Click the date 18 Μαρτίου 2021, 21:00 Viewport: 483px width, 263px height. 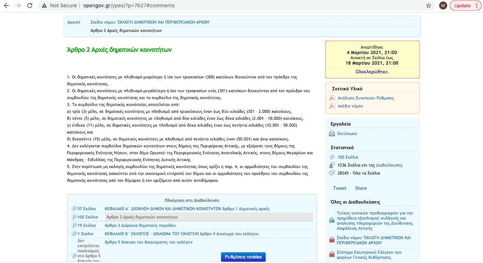(x=372, y=63)
